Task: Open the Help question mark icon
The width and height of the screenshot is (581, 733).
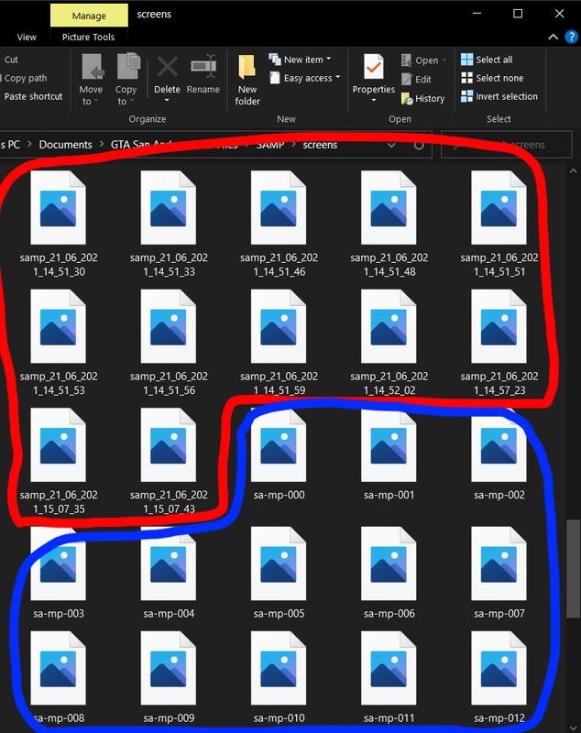Action: pos(571,37)
